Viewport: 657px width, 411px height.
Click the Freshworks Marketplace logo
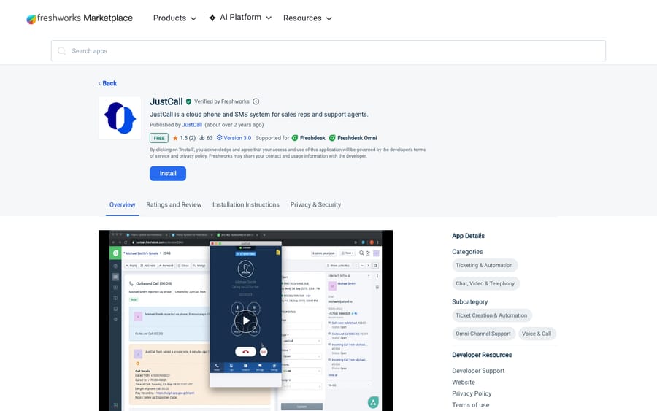[x=80, y=18]
